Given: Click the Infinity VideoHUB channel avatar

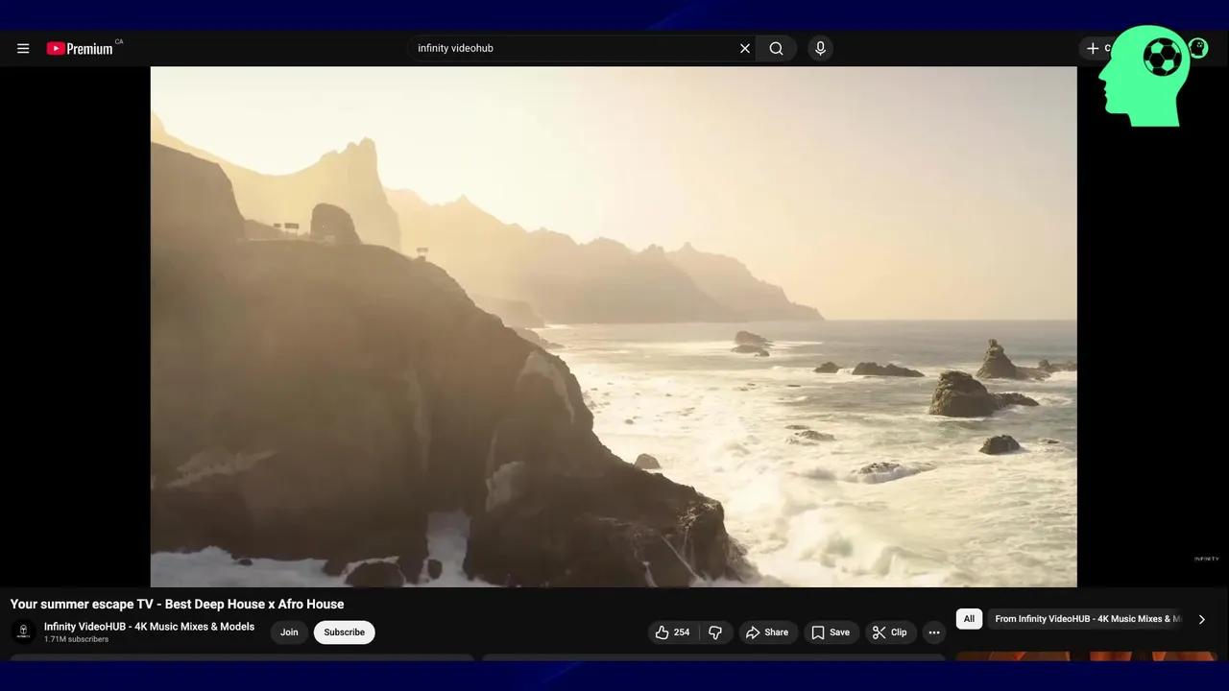Looking at the screenshot, I should pos(24,632).
